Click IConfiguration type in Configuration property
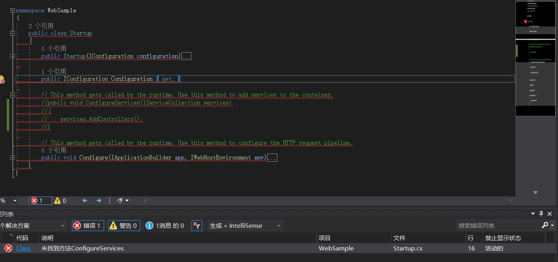The image size is (558, 262). tap(86, 79)
